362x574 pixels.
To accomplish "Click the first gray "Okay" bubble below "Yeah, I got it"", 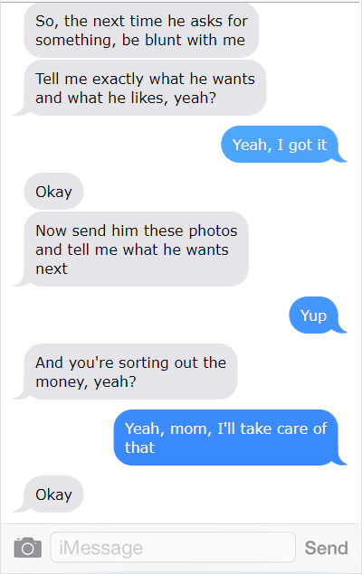I will 53,191.
